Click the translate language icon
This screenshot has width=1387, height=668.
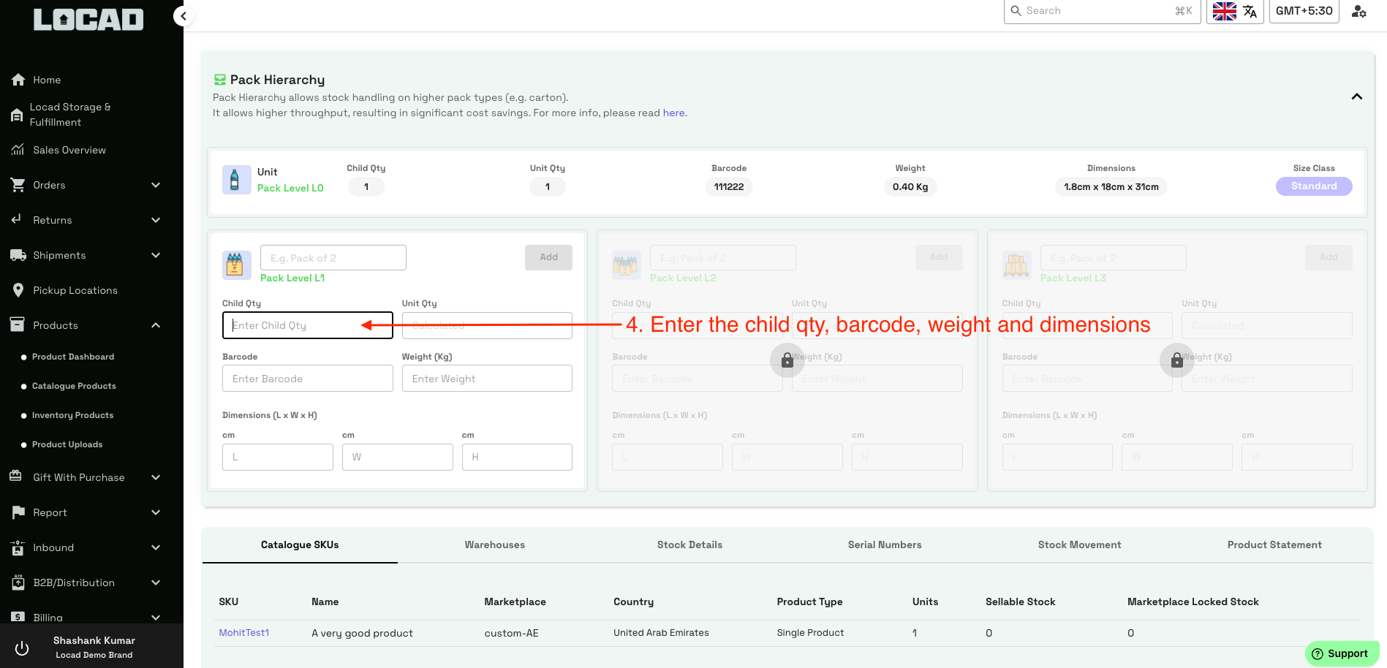pyautogui.click(x=1250, y=11)
